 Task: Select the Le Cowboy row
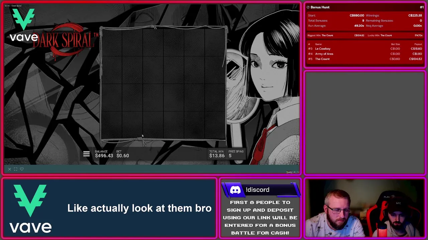(x=365, y=49)
